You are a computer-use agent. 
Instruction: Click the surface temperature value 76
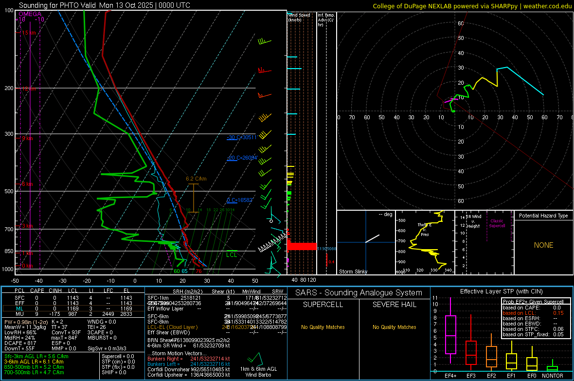pos(198,271)
